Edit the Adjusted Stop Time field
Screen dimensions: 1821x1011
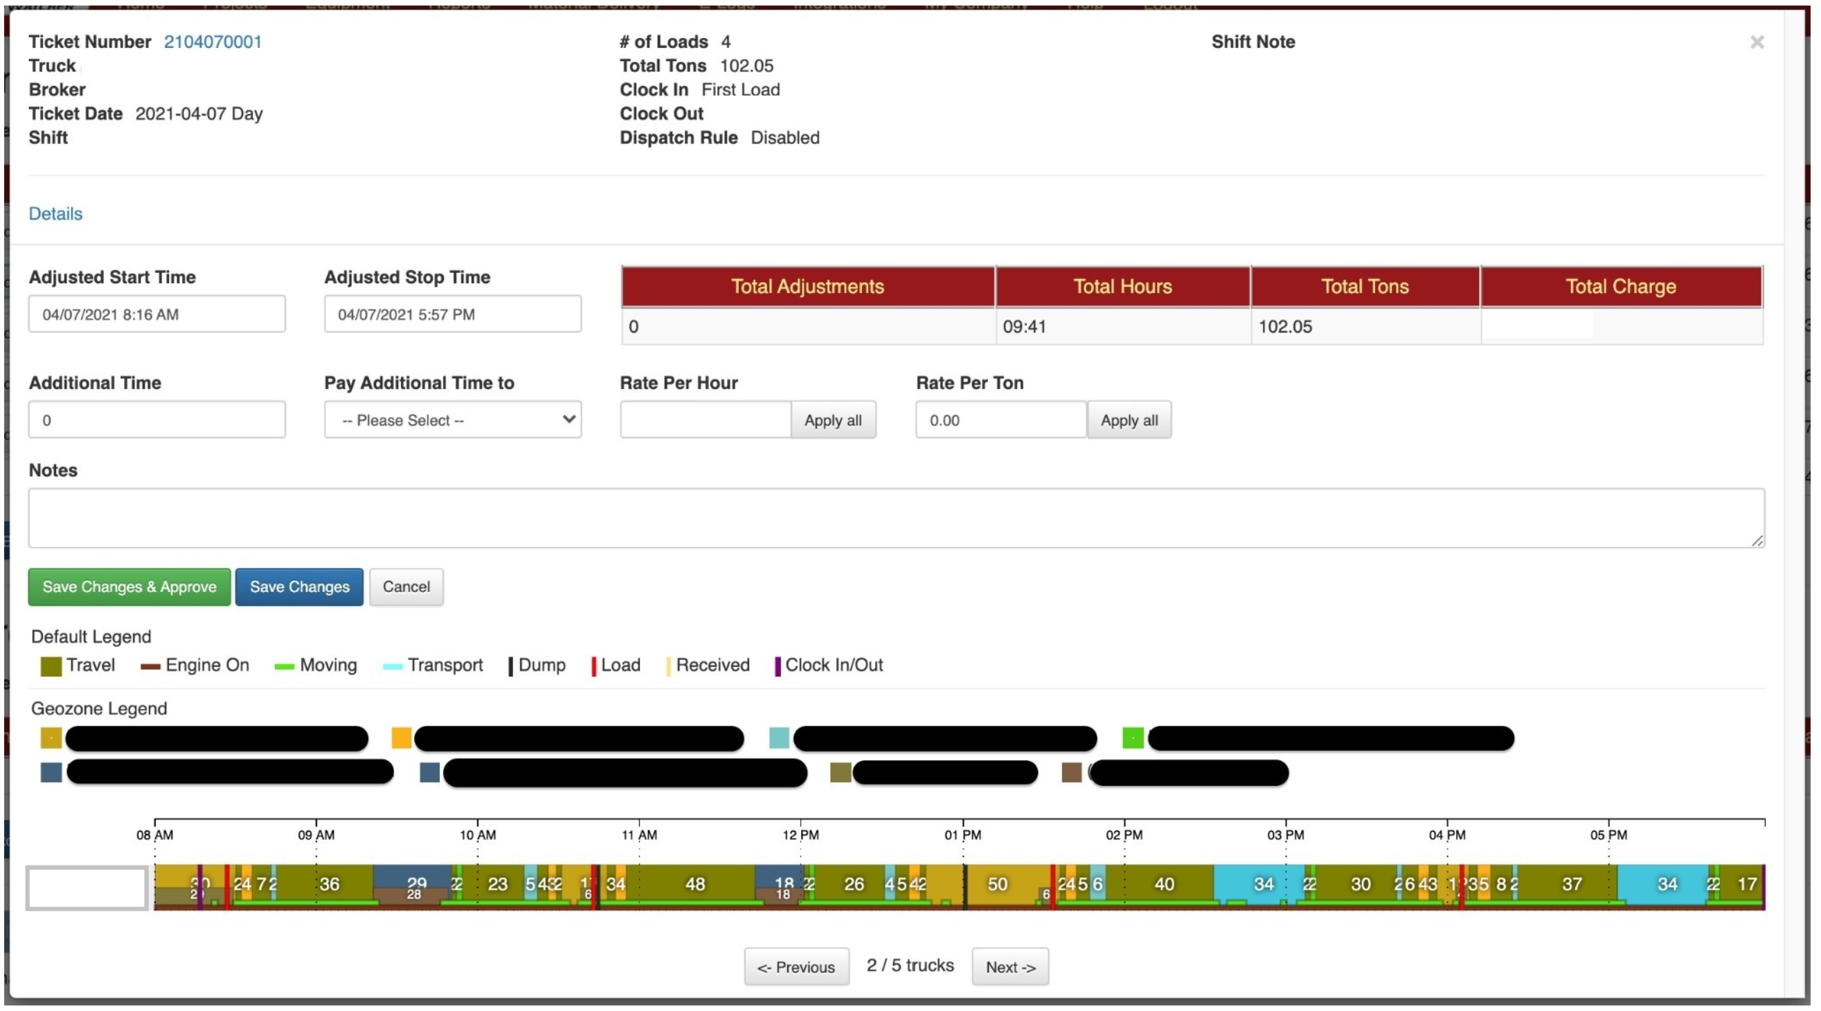tap(452, 314)
